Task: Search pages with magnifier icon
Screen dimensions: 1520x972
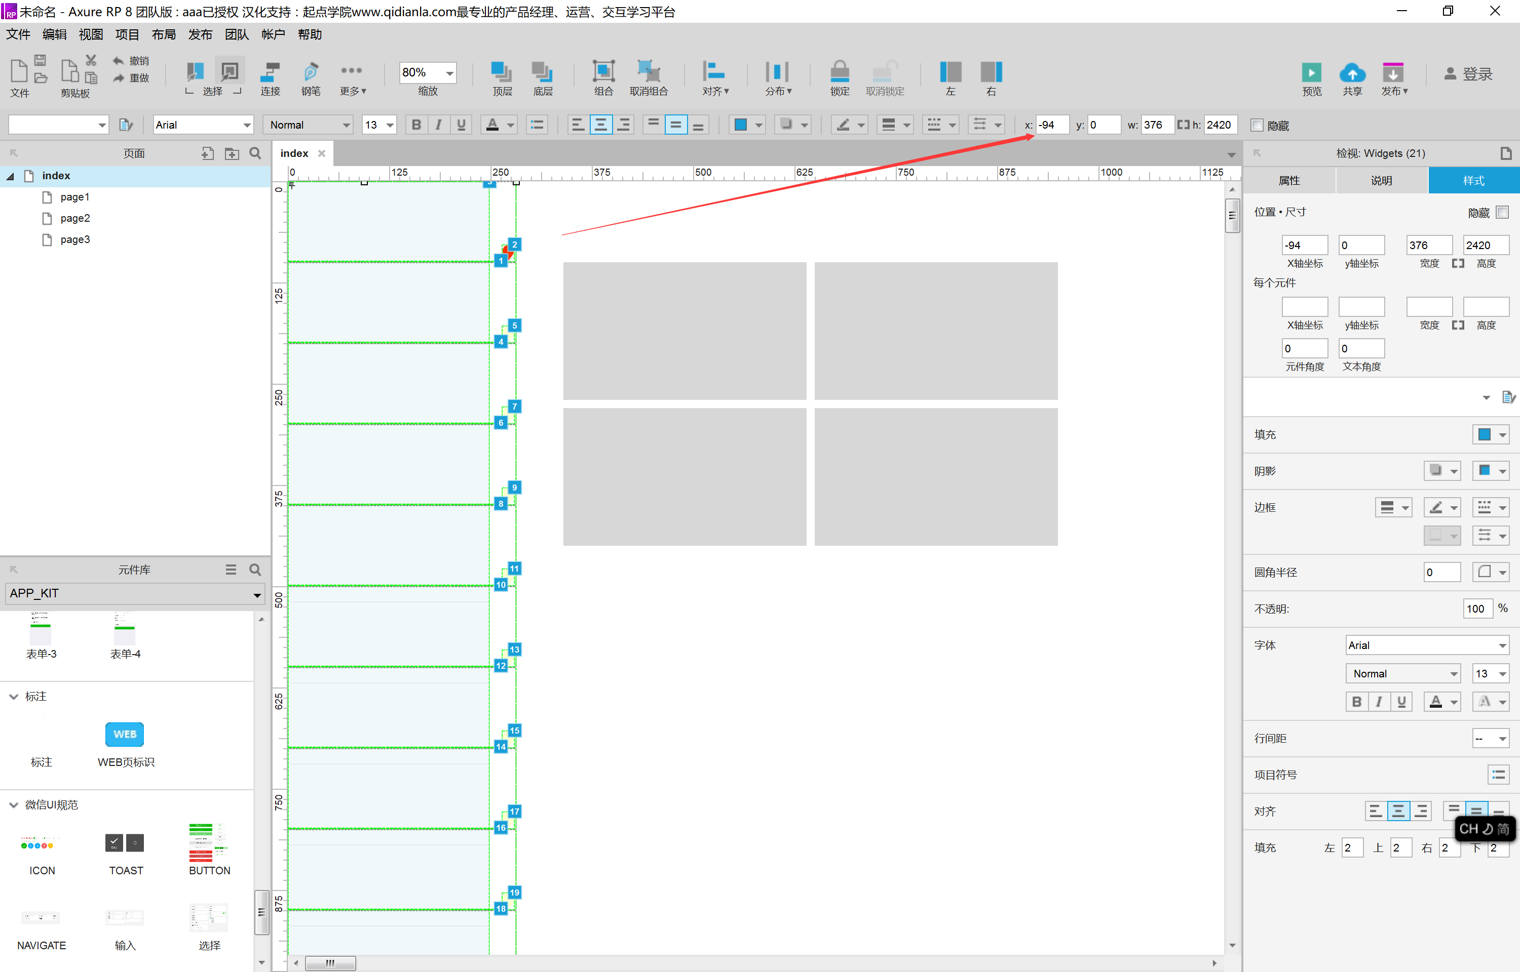Action: pyautogui.click(x=255, y=153)
